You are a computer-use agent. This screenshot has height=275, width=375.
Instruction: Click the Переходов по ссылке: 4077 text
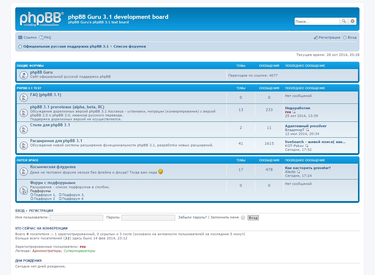253,75
